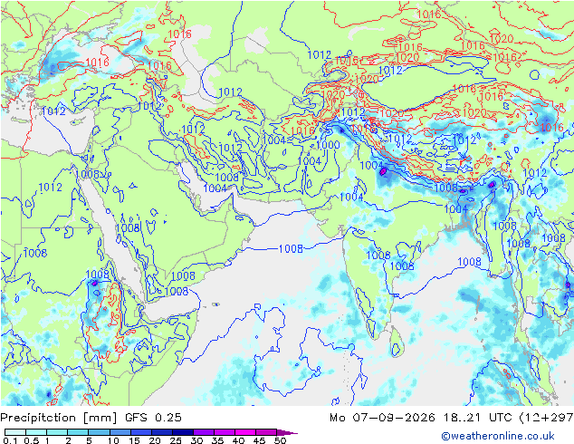Screen dimensions: 574x444
Task: Select the 45–50 mm legend swatch
Action: [x=266, y=432]
